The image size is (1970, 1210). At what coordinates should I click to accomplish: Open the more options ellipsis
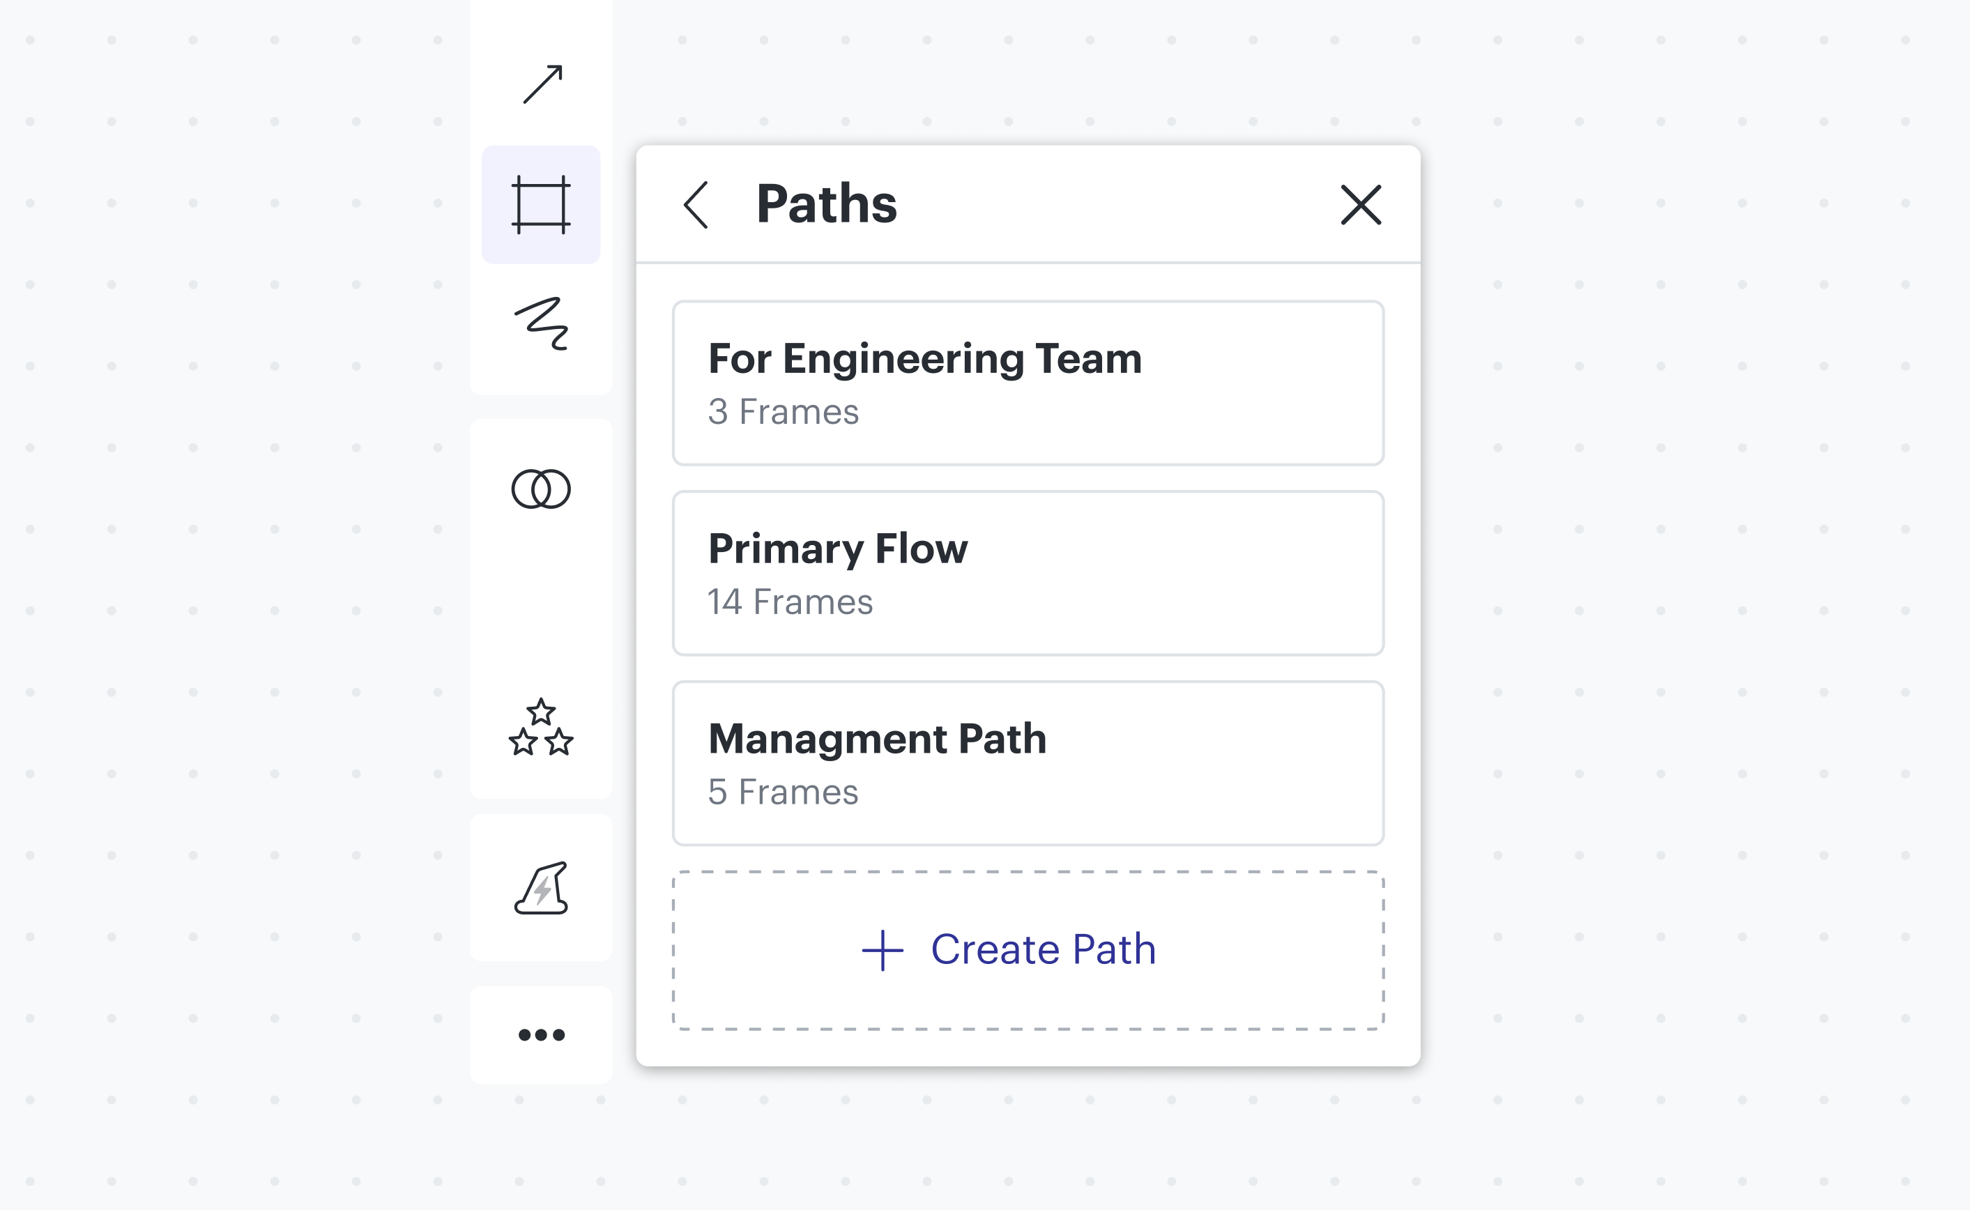coord(541,1035)
